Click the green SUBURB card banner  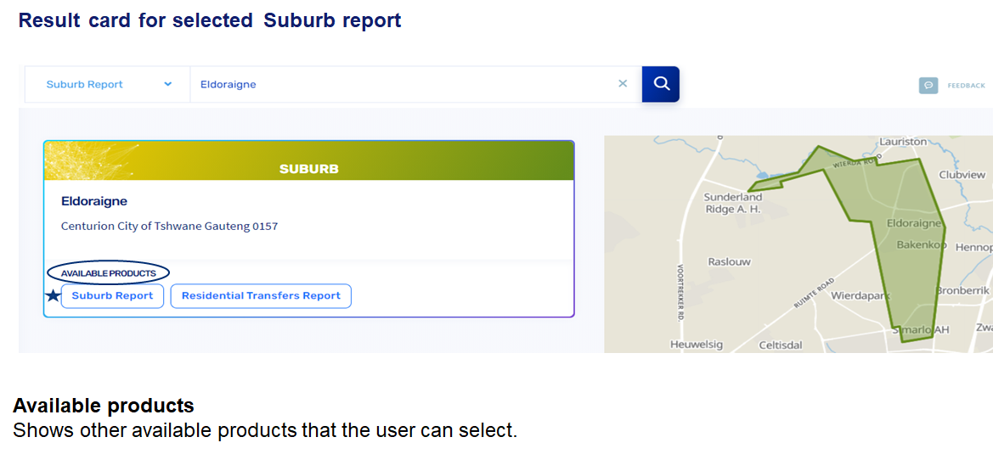(x=309, y=161)
